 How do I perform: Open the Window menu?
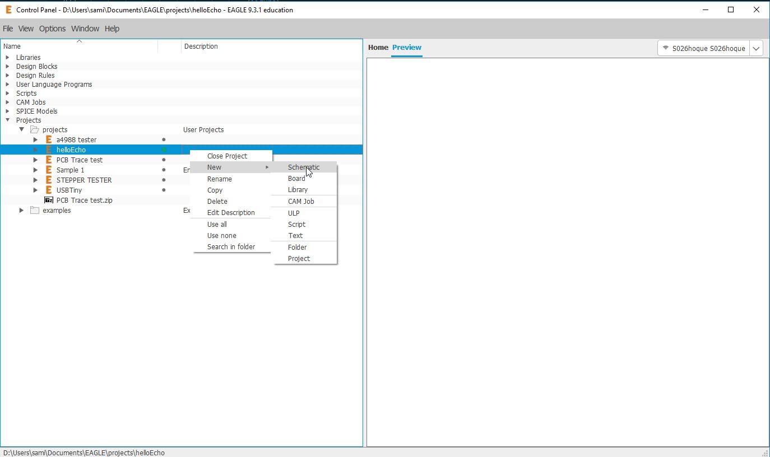click(x=85, y=29)
